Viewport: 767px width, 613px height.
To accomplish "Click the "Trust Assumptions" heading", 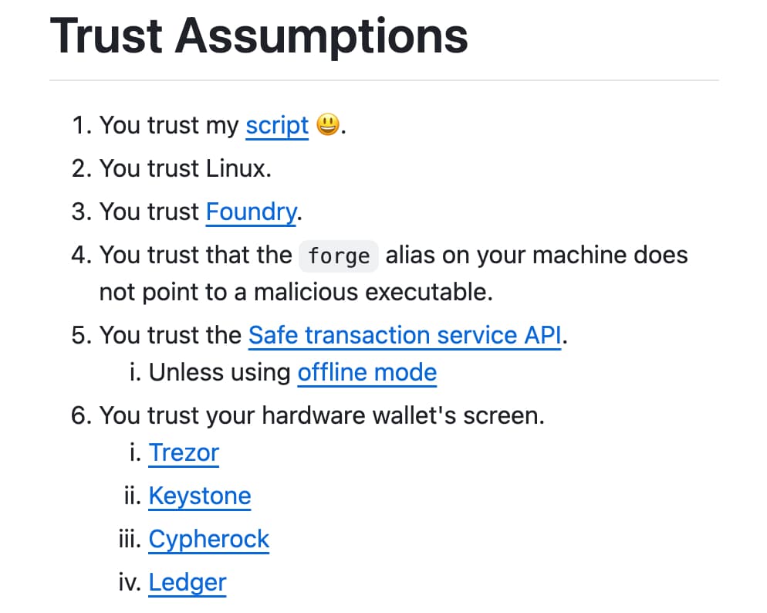I will 259,35.
